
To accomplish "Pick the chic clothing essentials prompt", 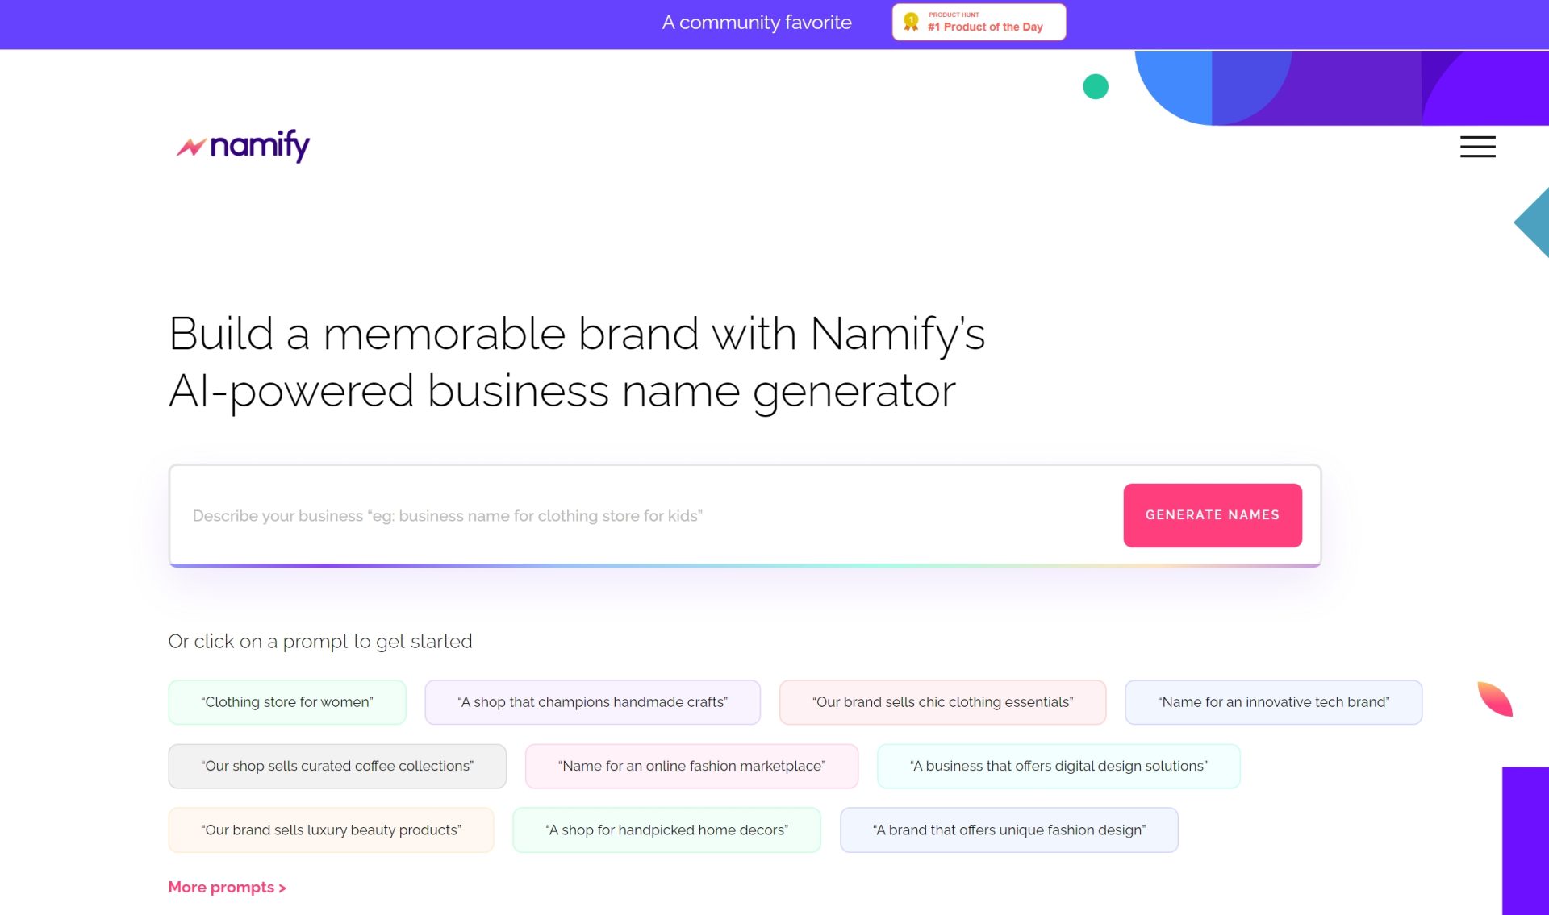I will [x=942, y=702].
